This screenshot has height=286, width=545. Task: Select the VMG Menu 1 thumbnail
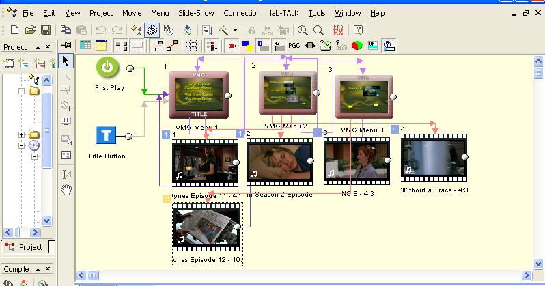199,95
